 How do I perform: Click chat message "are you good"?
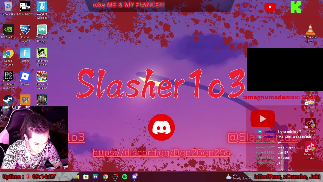point(287,147)
